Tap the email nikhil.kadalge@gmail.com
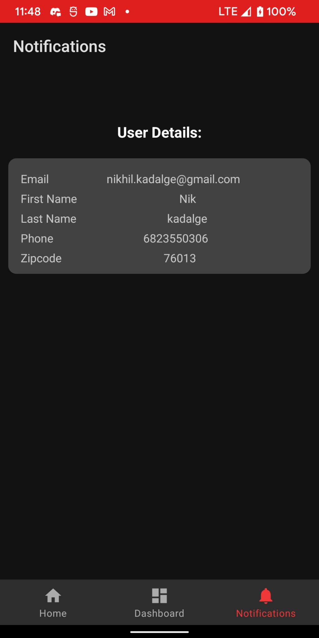 click(x=173, y=179)
